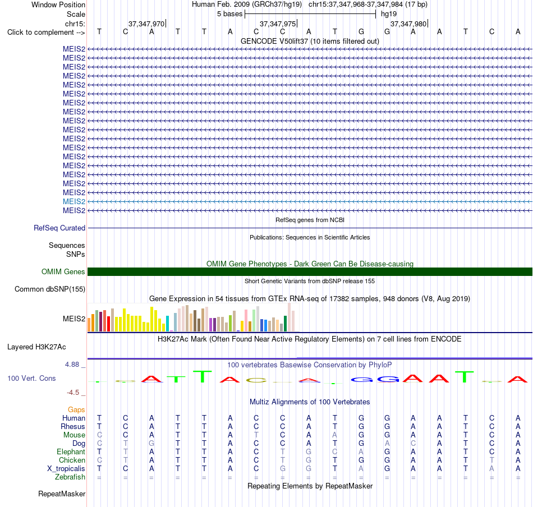The width and height of the screenshot is (533, 507).
Task: Select the RepeatMasker track label
Action: pos(62,494)
